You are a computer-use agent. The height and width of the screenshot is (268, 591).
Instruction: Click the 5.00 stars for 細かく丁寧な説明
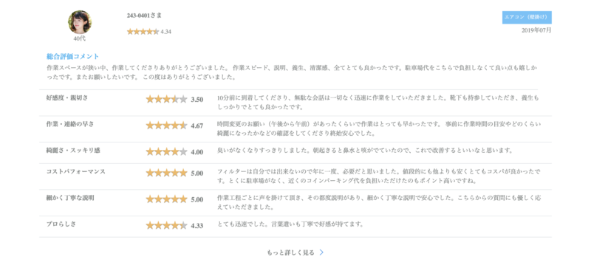pyautogui.click(x=167, y=199)
